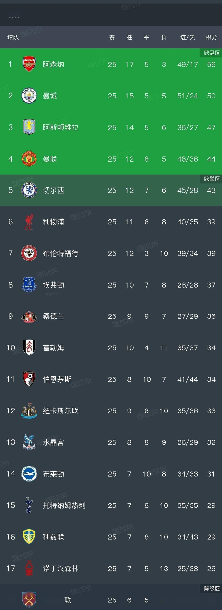
Task: Click the Aston Villa crest icon
Action: tap(29, 127)
